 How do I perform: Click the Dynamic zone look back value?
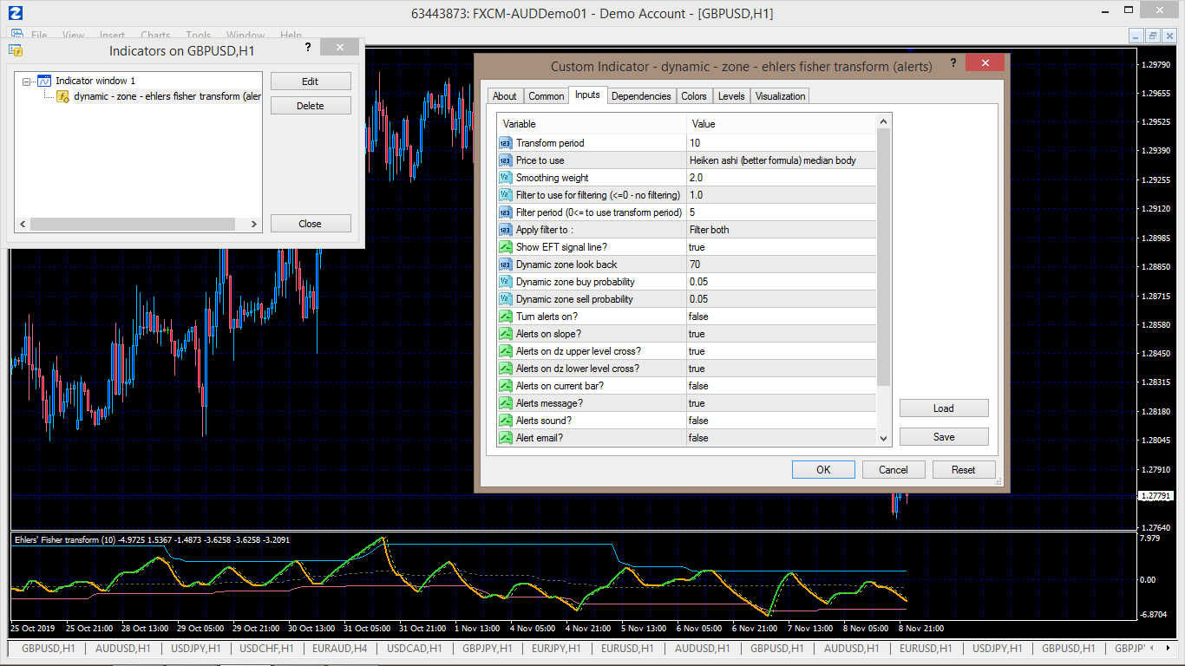click(781, 264)
